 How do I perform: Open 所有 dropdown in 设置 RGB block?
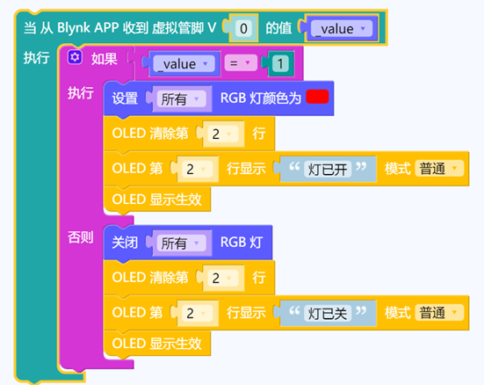(x=181, y=99)
